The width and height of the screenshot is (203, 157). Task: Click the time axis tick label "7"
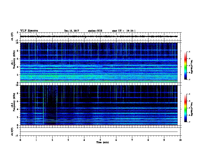[132, 140]
